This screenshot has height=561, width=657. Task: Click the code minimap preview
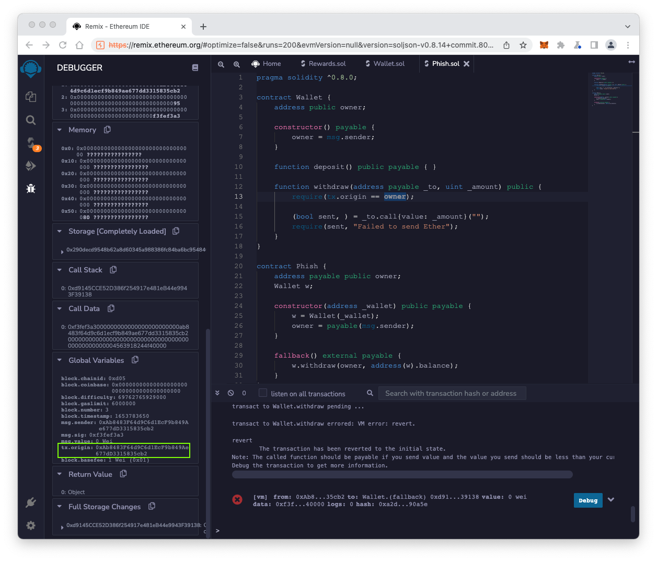click(611, 89)
